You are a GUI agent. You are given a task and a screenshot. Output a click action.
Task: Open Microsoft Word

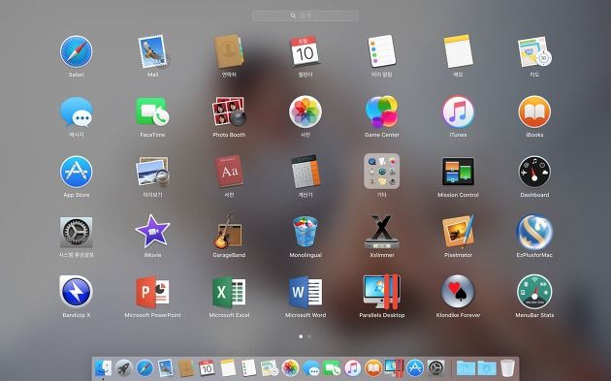point(305,292)
